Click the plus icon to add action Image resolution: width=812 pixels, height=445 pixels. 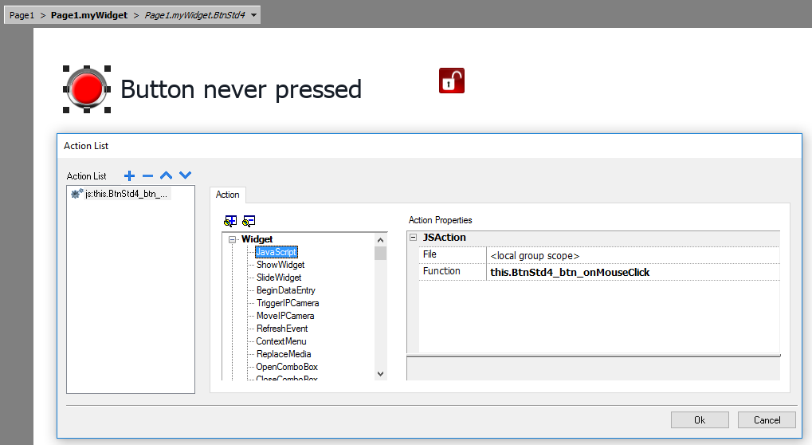pos(130,175)
